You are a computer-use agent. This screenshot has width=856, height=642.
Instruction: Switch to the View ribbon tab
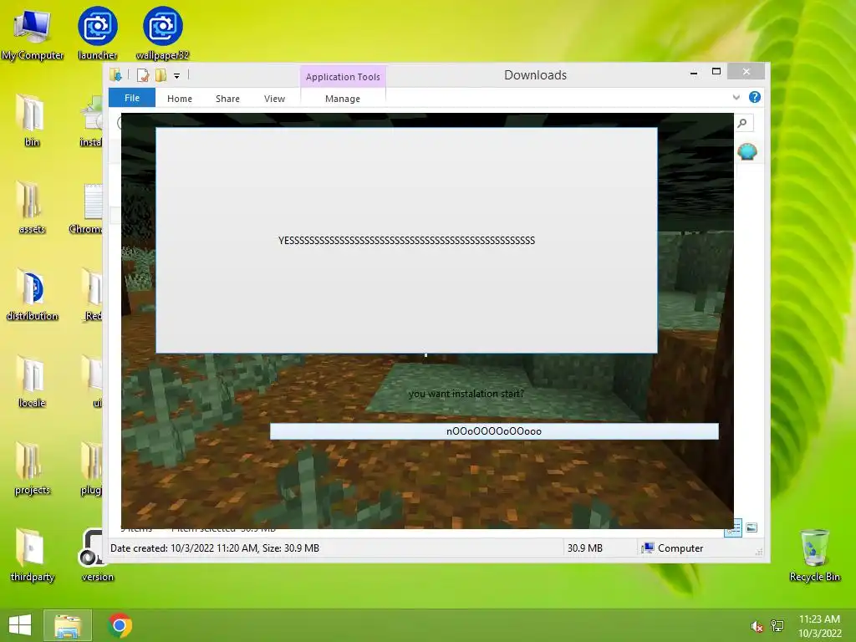click(x=274, y=99)
